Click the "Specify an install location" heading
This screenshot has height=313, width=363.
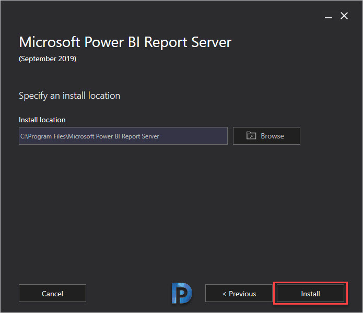pos(69,96)
